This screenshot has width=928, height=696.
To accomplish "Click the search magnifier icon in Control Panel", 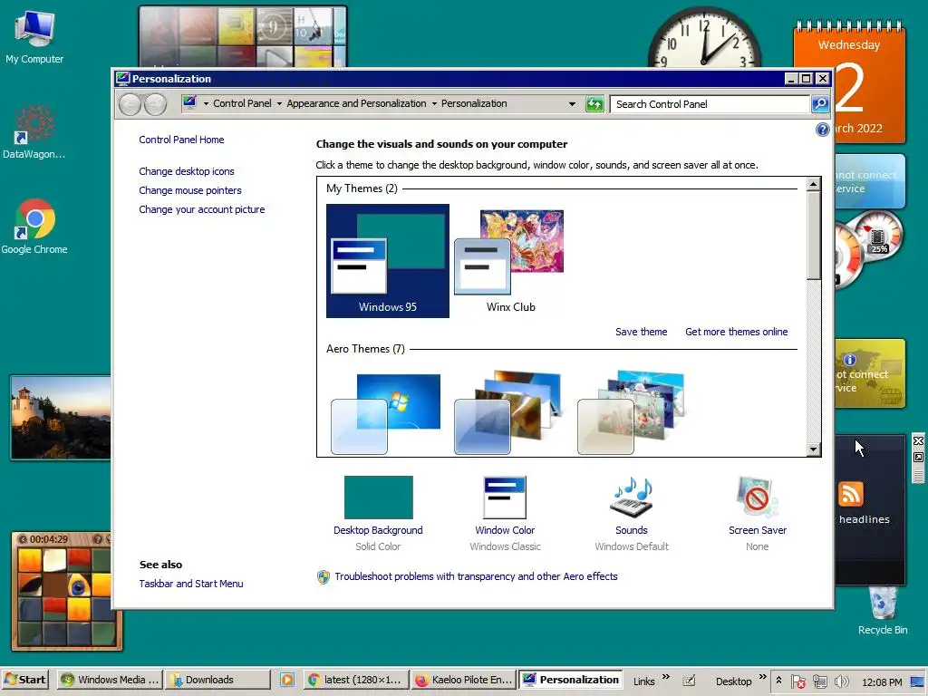I will coord(819,104).
